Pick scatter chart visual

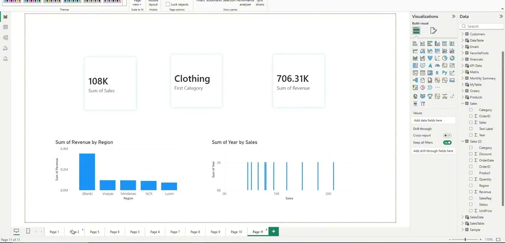tap(437, 58)
